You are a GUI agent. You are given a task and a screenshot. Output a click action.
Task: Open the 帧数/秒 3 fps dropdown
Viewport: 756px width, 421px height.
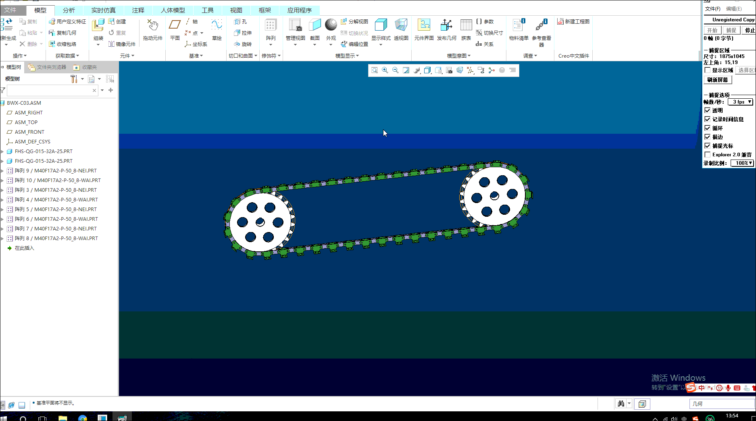(740, 102)
